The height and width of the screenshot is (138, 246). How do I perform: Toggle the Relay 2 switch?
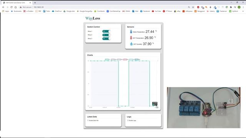(106, 35)
